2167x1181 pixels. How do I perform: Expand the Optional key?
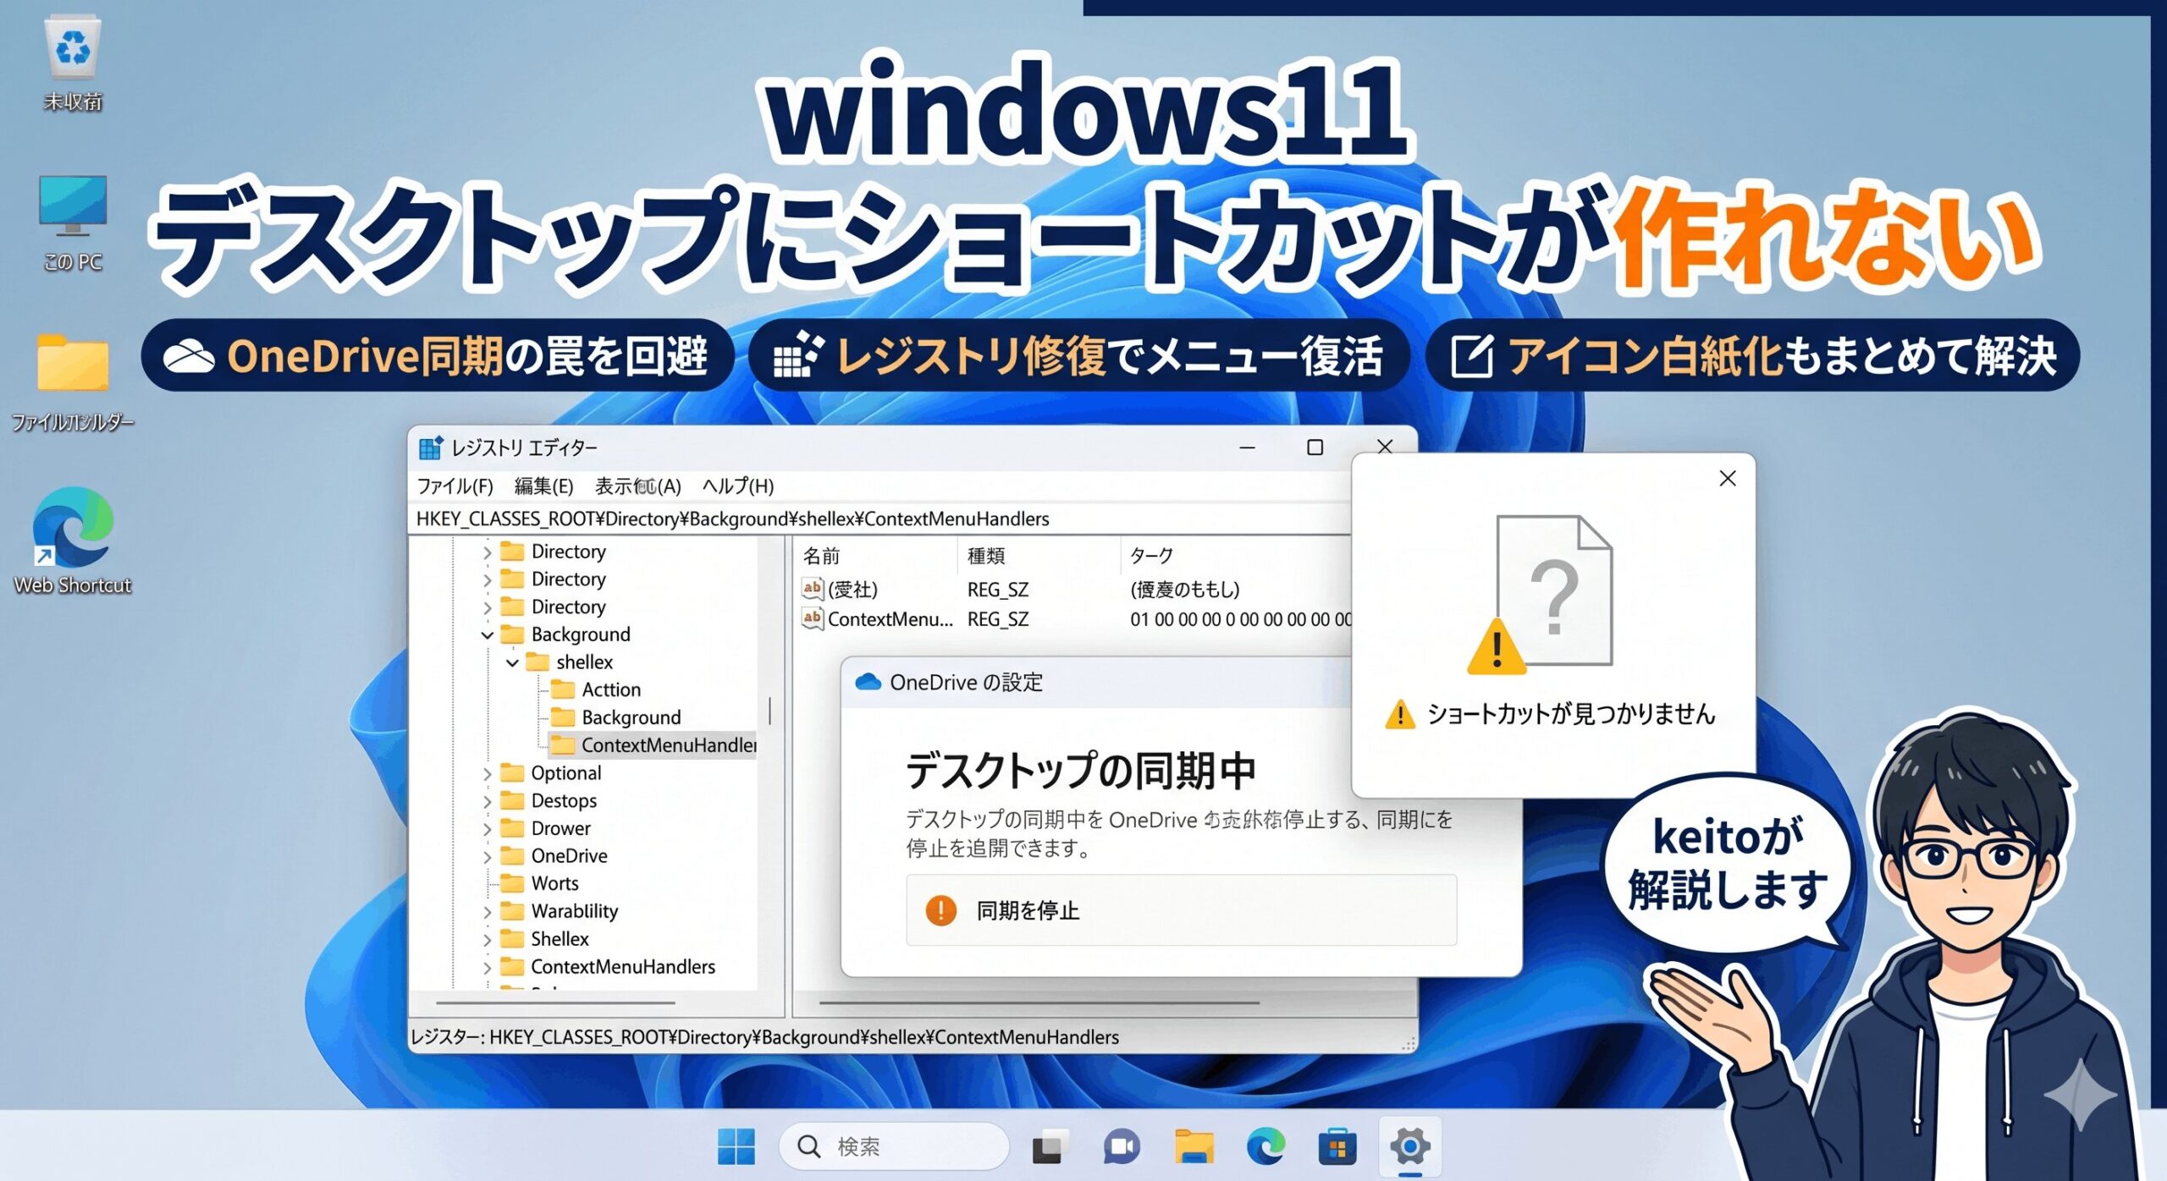[x=487, y=773]
